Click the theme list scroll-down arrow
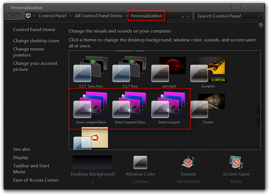Screen dimensions: 270x195 258,148
